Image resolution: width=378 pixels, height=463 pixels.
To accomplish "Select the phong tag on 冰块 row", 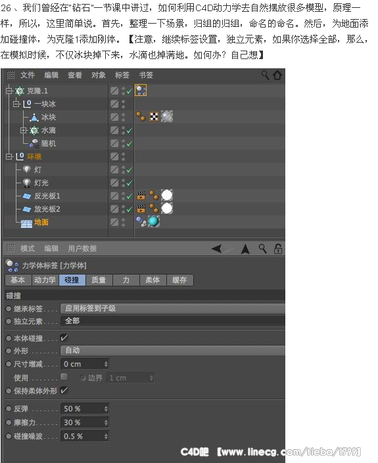I will (141, 116).
